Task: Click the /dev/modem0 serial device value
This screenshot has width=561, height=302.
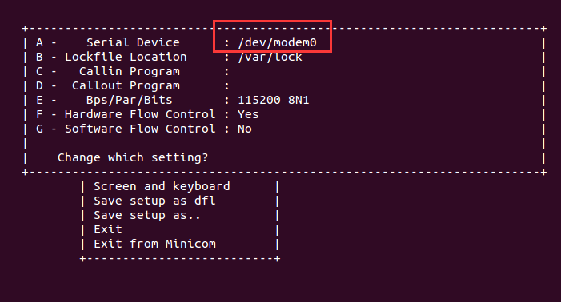Action: click(277, 42)
